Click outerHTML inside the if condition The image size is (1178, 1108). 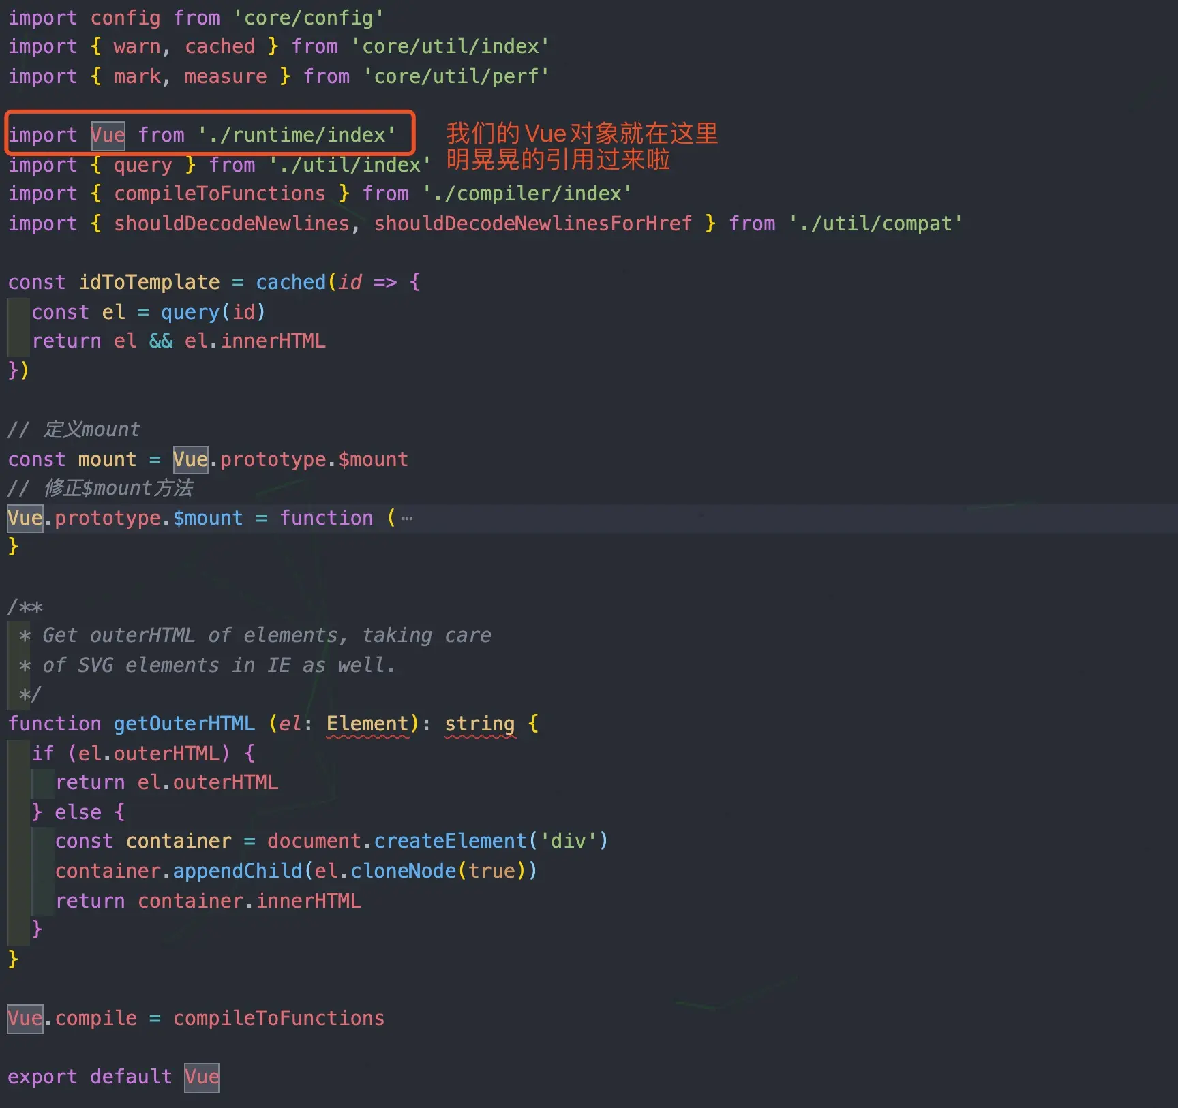167,754
